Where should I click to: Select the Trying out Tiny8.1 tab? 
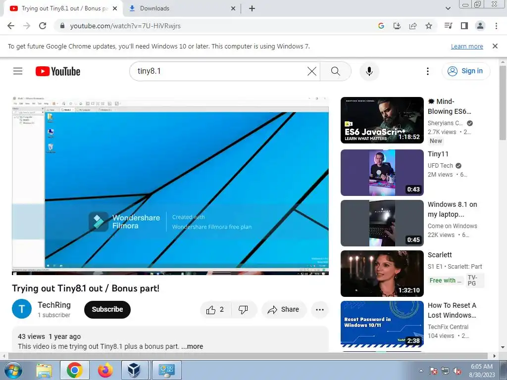click(x=63, y=8)
